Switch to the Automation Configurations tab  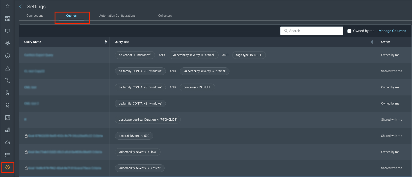[117, 16]
